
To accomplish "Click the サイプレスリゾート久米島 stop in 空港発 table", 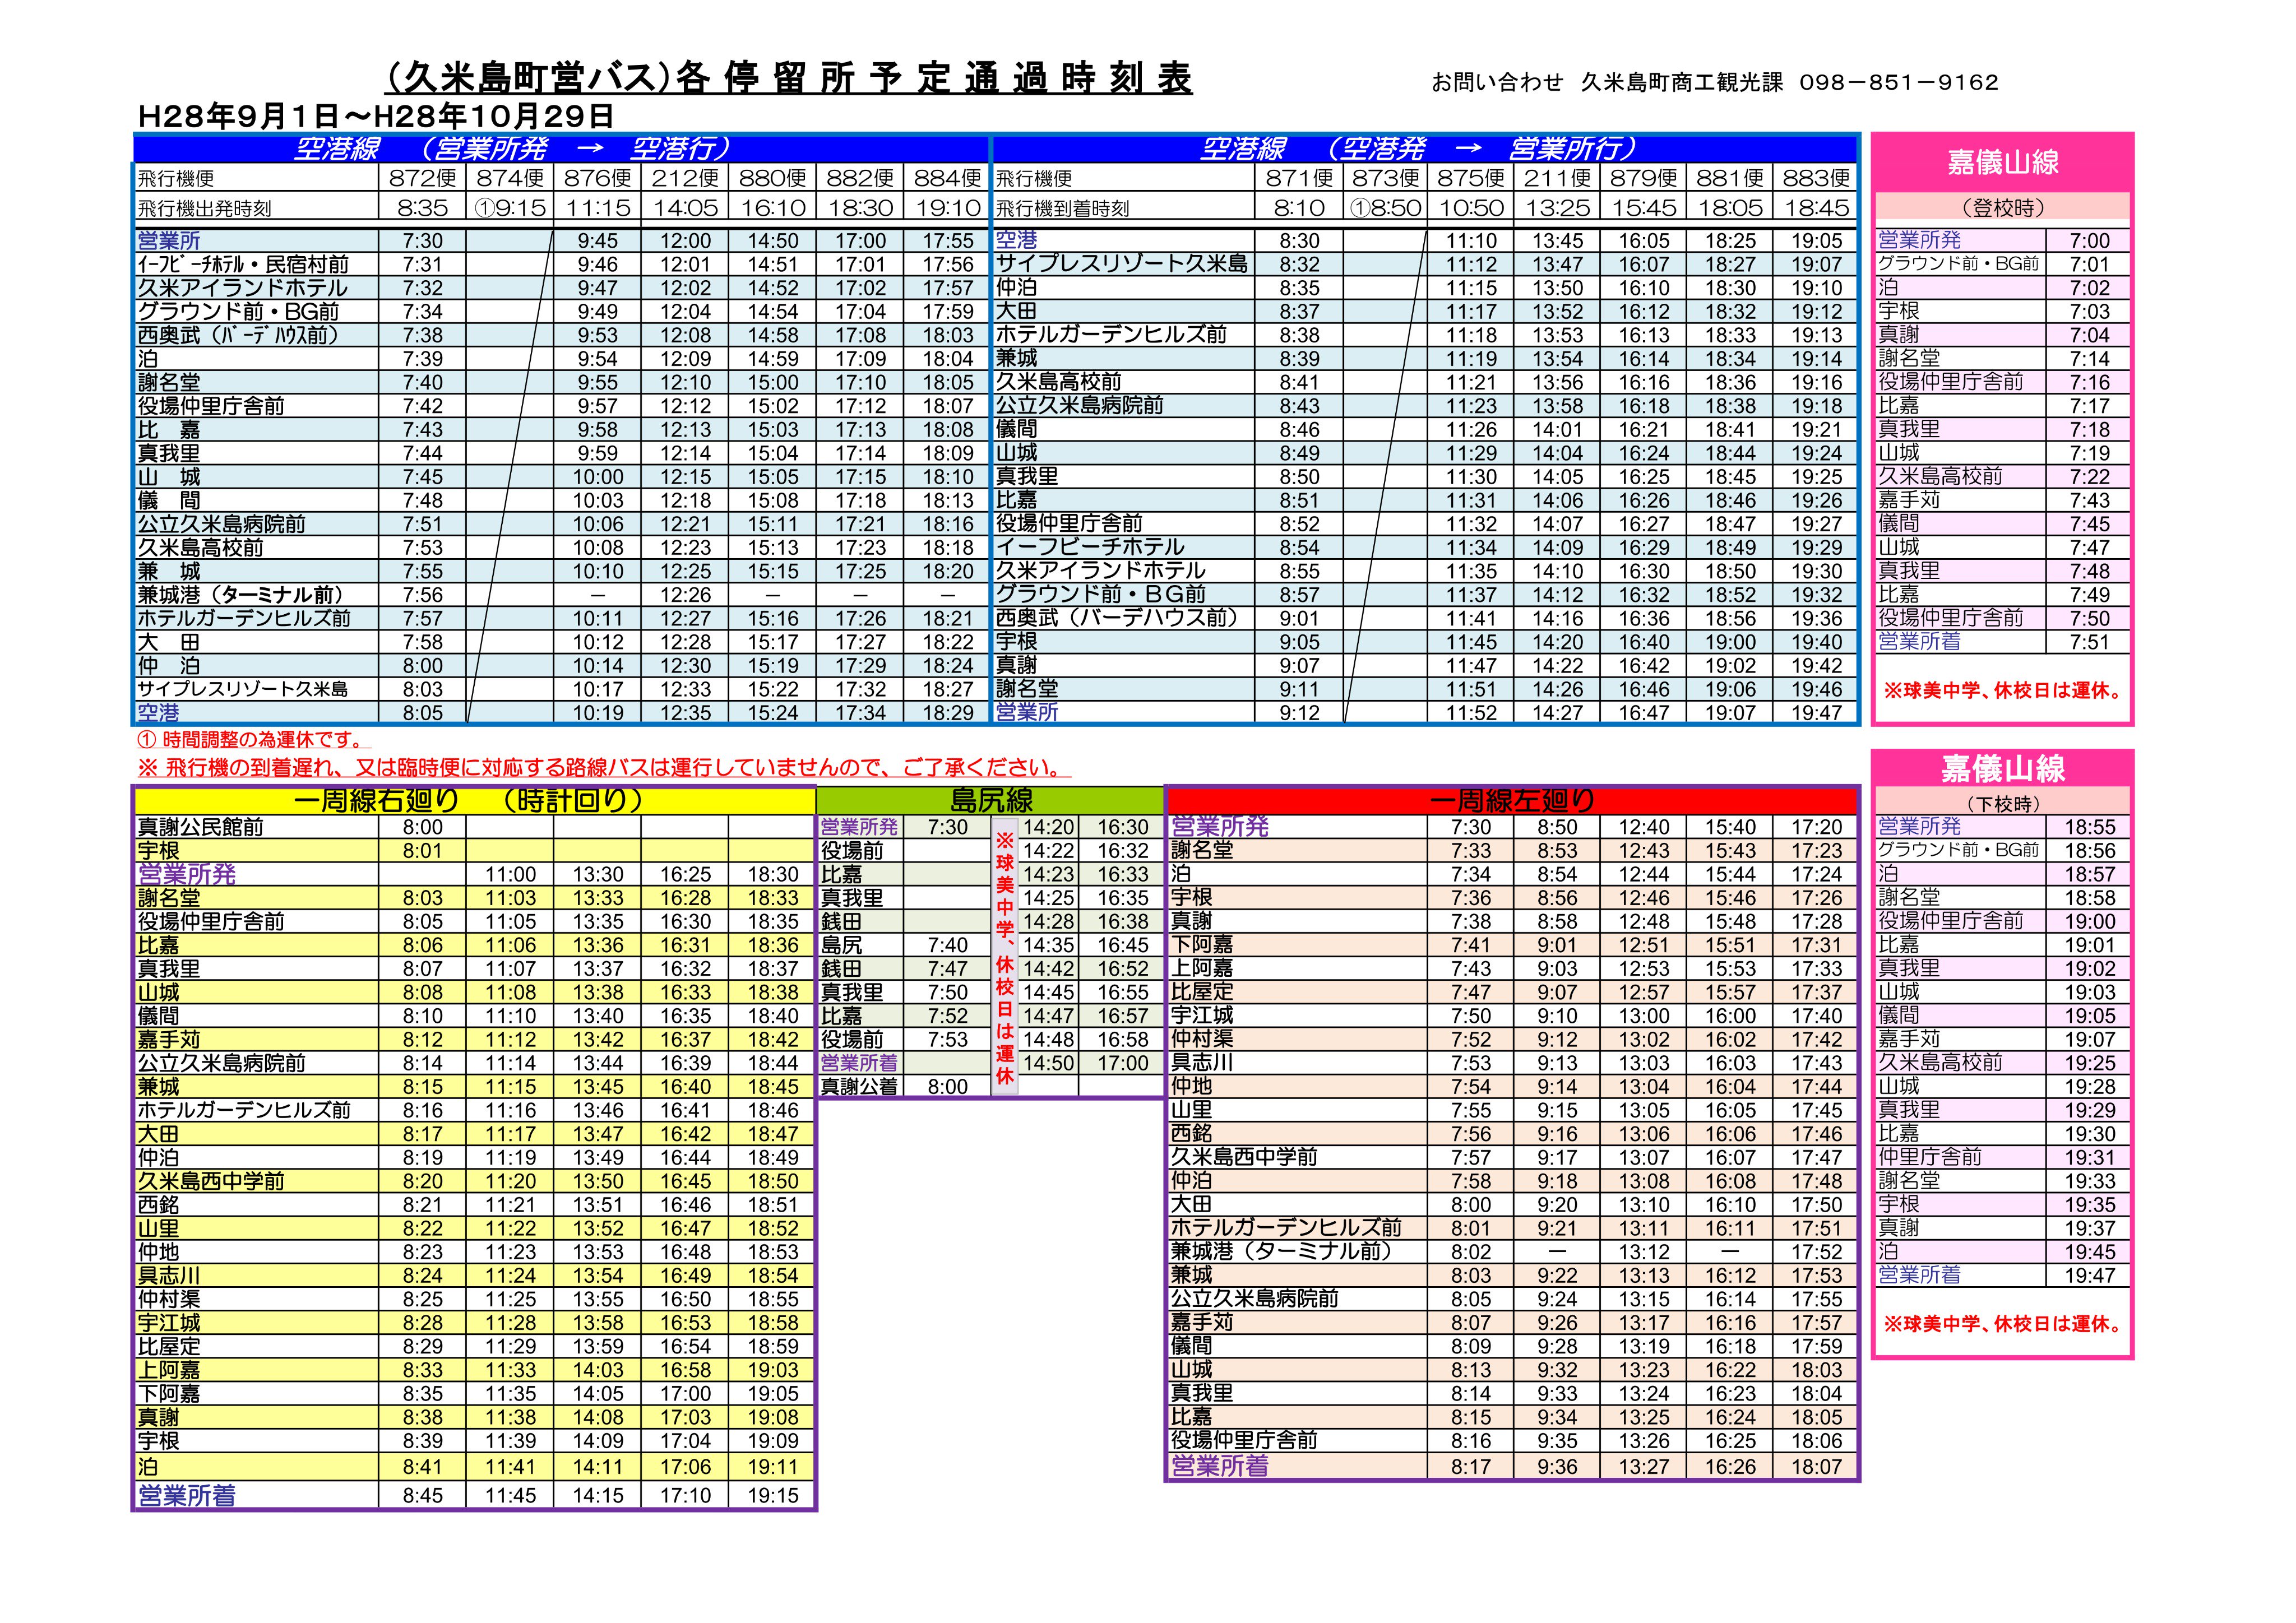I will pyautogui.click(x=1122, y=264).
